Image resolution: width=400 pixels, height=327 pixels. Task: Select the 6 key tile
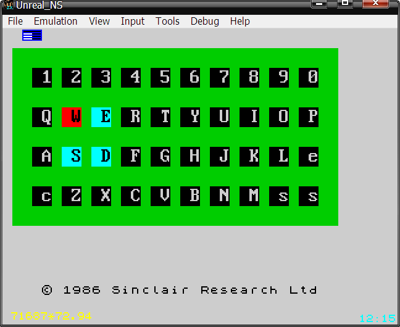click(190, 78)
